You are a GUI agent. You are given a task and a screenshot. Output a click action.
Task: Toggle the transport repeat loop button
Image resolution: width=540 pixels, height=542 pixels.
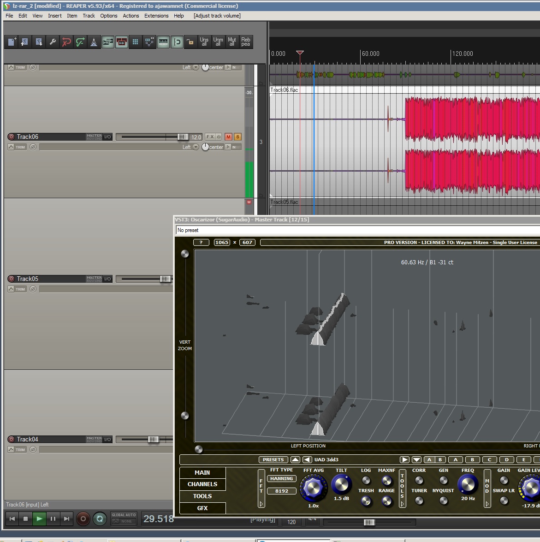[100, 518]
